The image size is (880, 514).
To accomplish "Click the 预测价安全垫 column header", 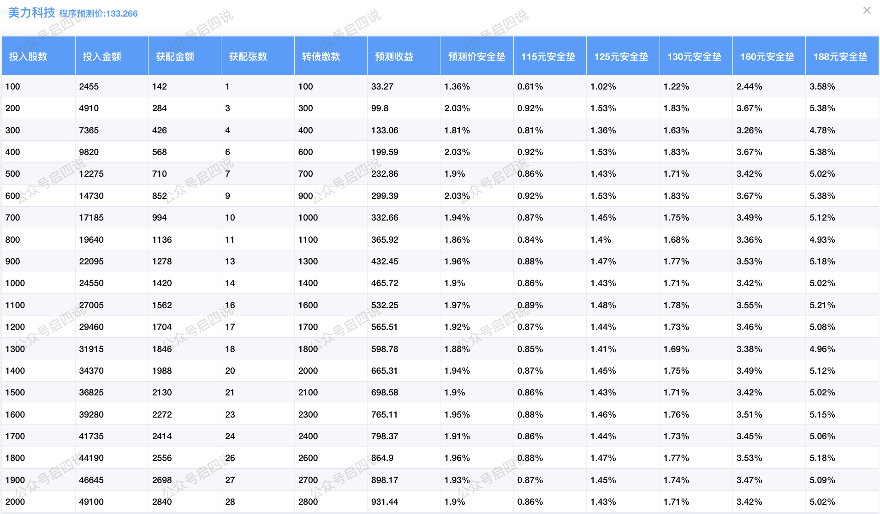I will coord(476,57).
